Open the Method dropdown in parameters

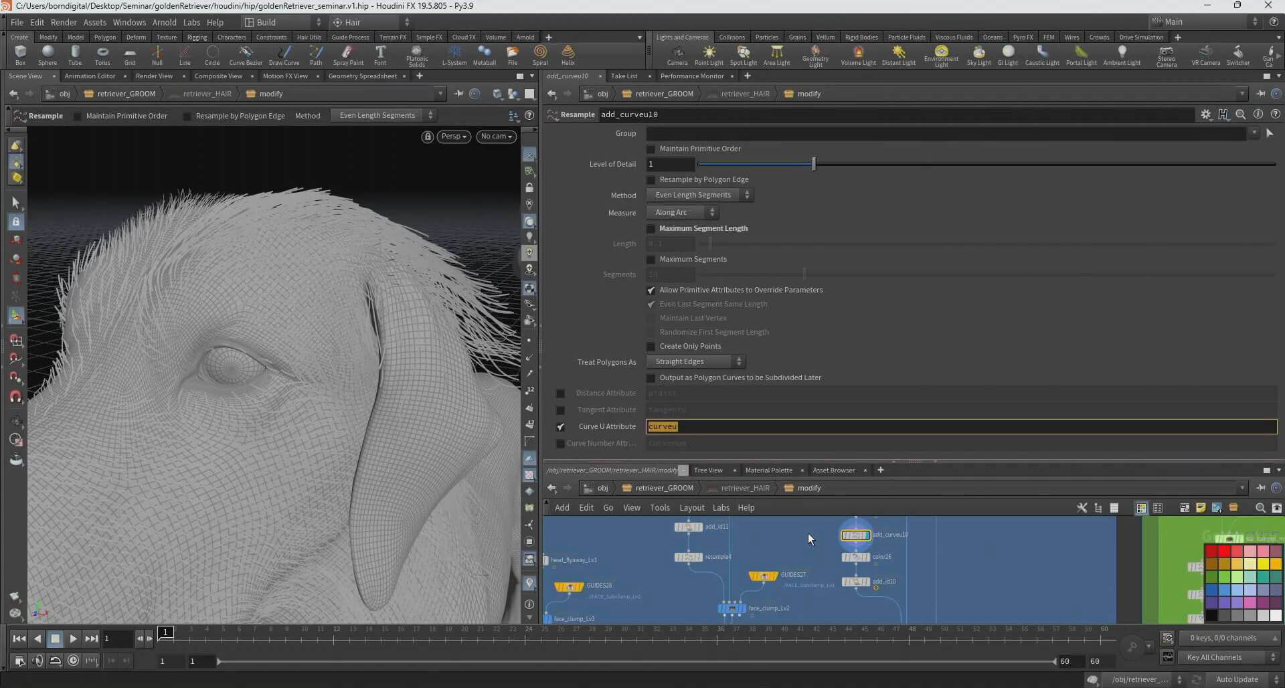pos(699,195)
